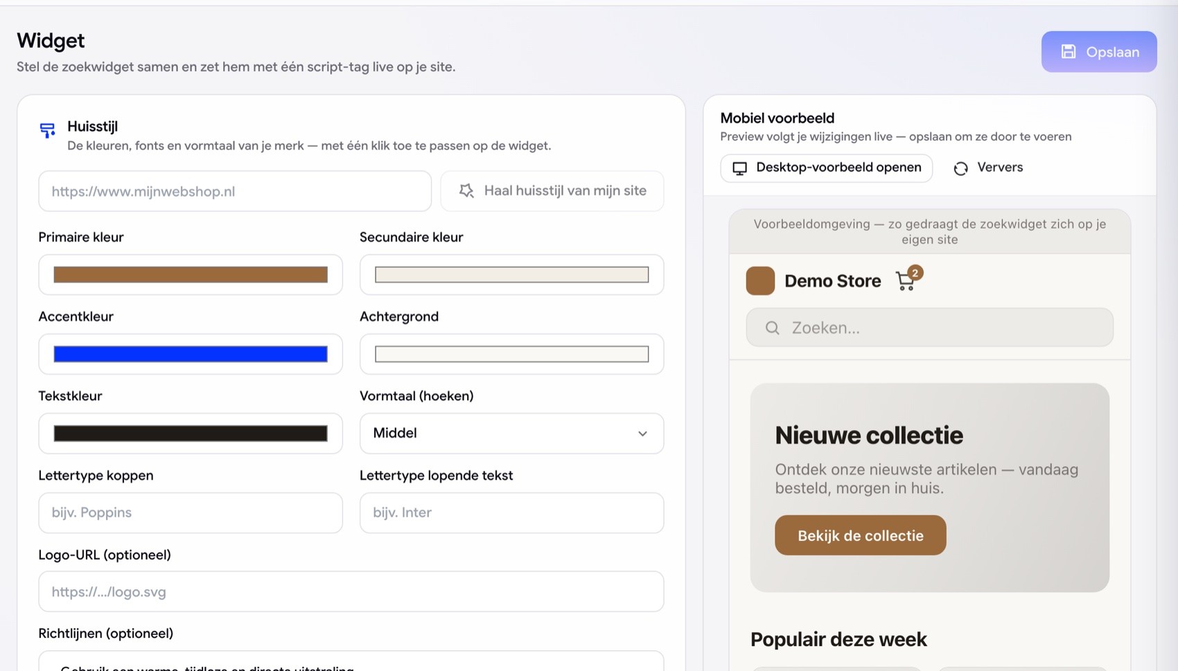The image size is (1178, 671).
Task: Click the Huisstijl paint roller icon
Action: click(x=47, y=129)
